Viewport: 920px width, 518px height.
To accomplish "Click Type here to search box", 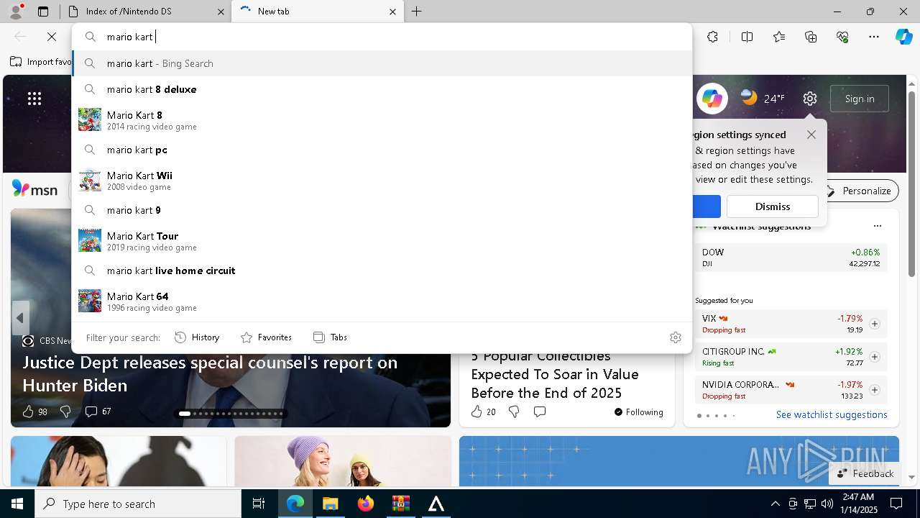I will [138, 504].
